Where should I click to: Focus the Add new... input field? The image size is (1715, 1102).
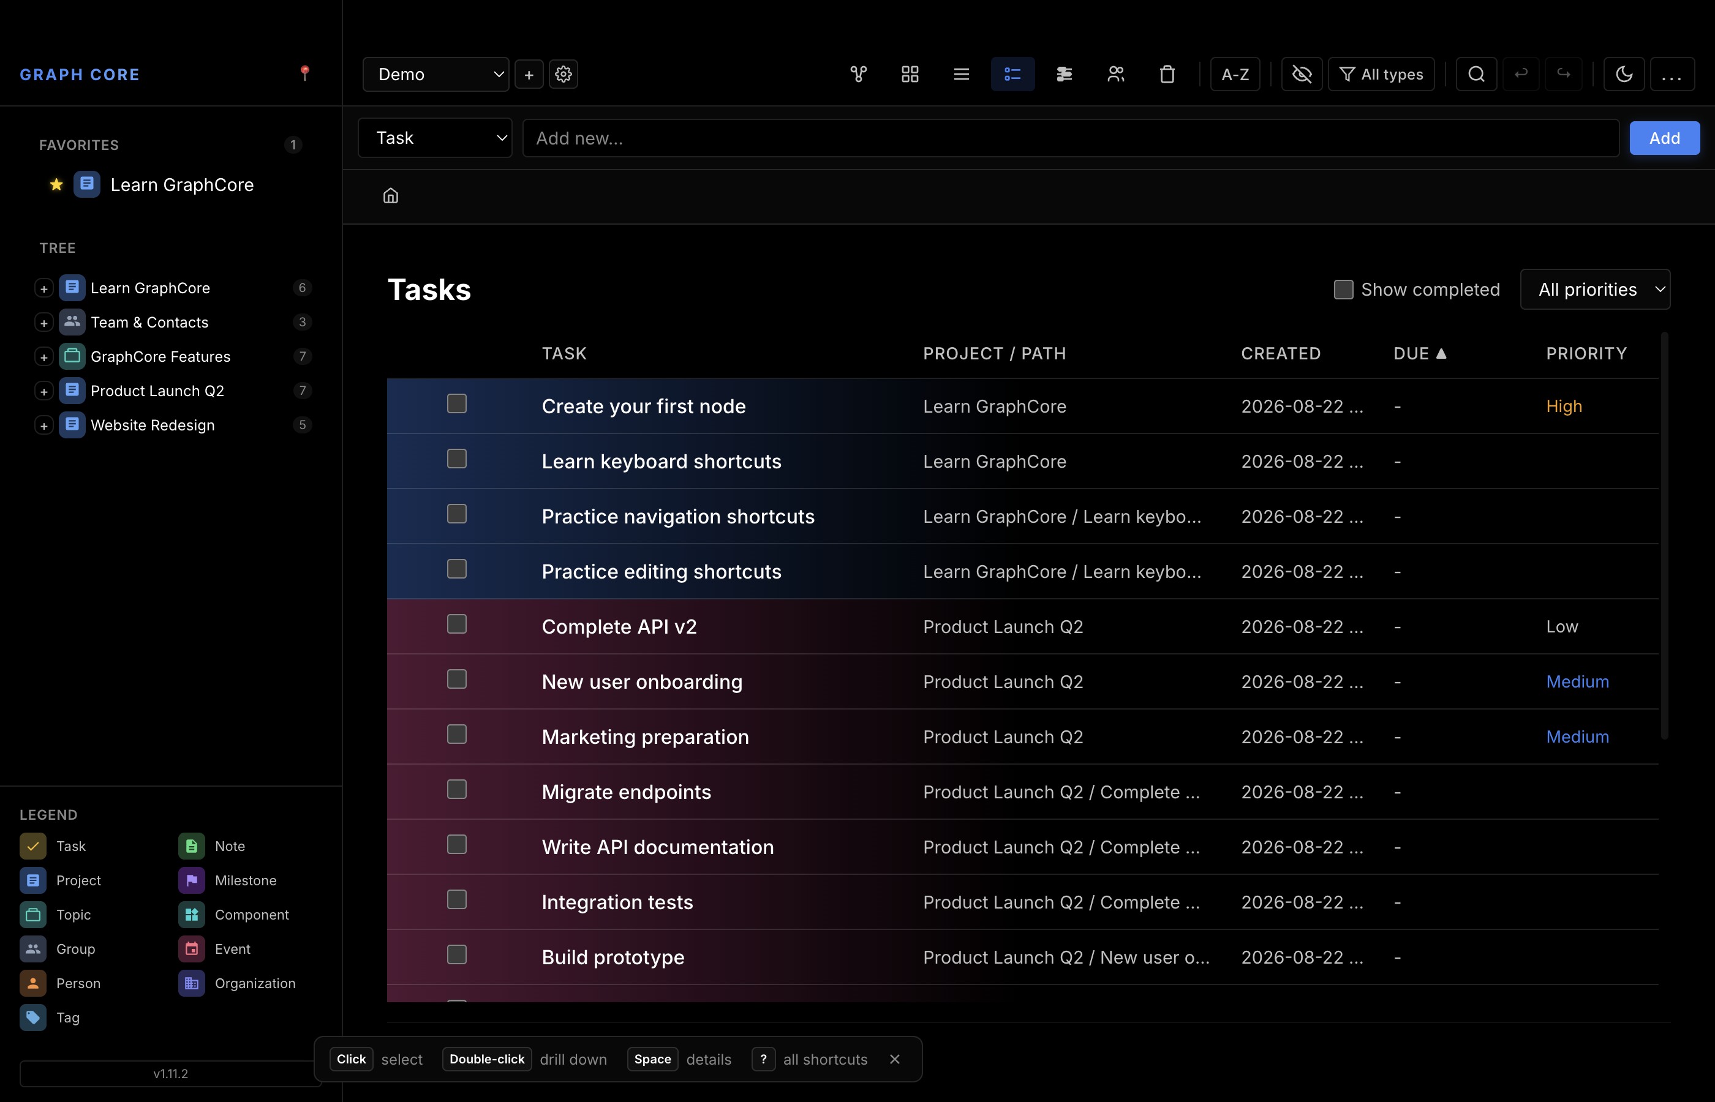coord(1071,138)
